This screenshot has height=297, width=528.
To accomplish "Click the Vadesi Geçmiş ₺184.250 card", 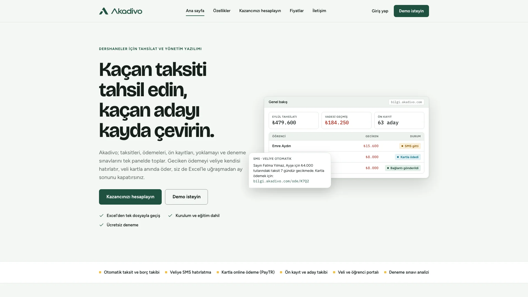I will [x=346, y=120].
